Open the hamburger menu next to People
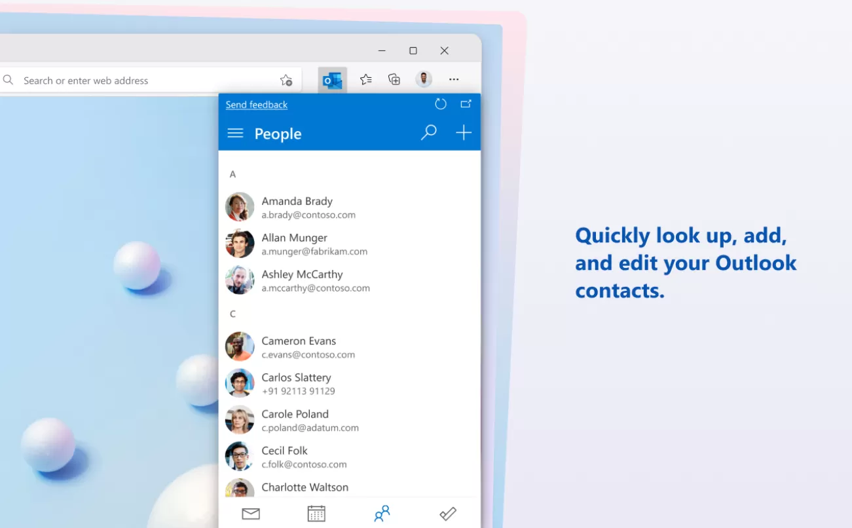Viewport: 852px width, 528px height. coord(235,133)
